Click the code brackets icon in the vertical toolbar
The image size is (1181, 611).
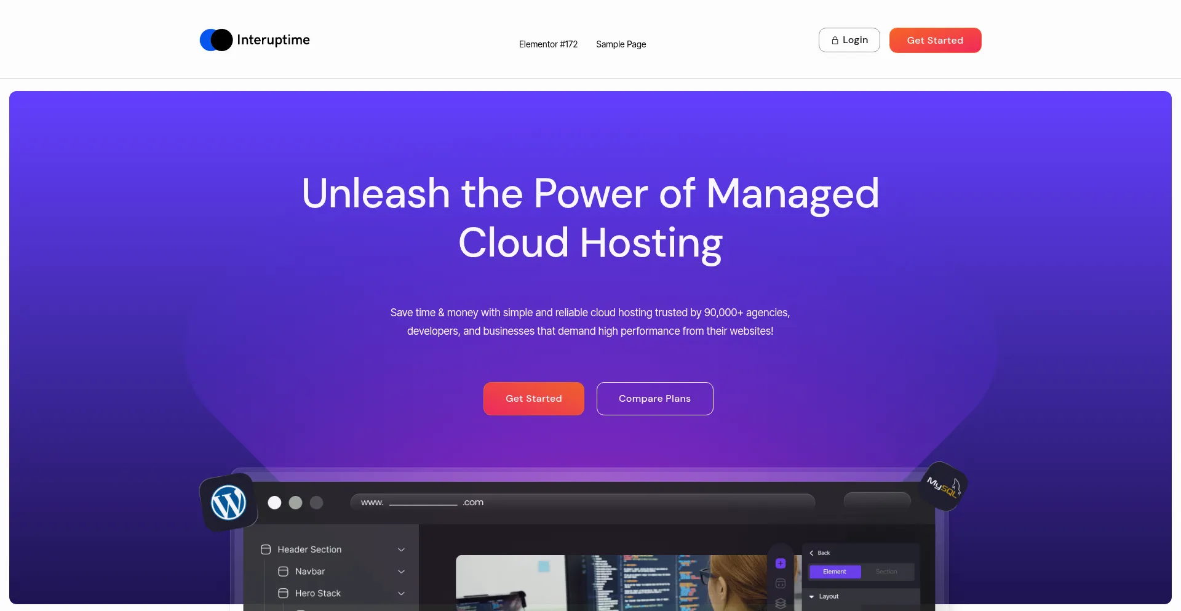point(781,583)
